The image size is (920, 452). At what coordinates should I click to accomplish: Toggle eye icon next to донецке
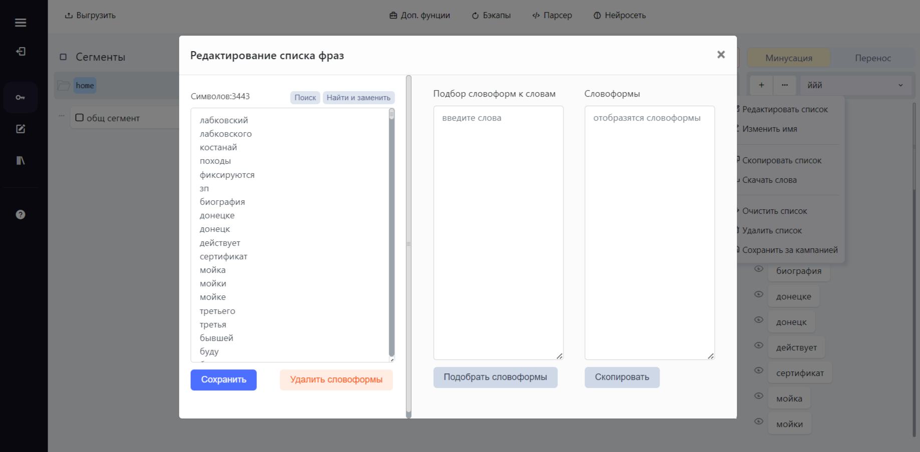pyautogui.click(x=759, y=294)
